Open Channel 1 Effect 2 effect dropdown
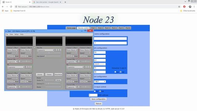 [x=26, y=50]
